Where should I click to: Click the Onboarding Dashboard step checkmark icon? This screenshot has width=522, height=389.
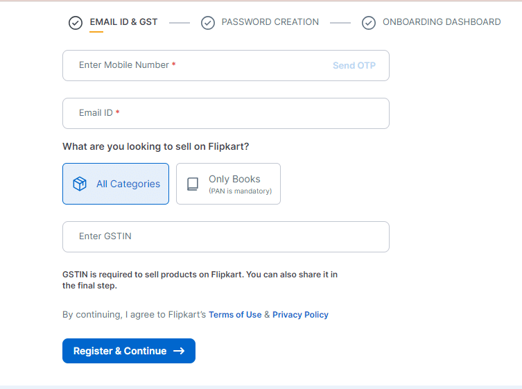(x=369, y=23)
